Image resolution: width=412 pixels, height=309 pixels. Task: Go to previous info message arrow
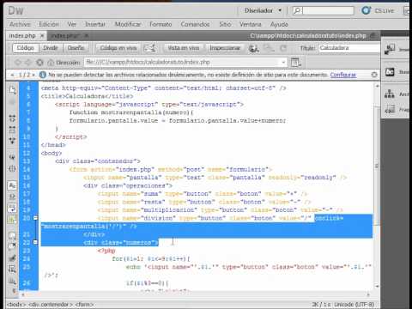(12, 75)
